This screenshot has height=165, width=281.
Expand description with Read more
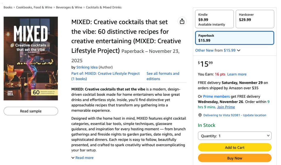(x=82, y=158)
